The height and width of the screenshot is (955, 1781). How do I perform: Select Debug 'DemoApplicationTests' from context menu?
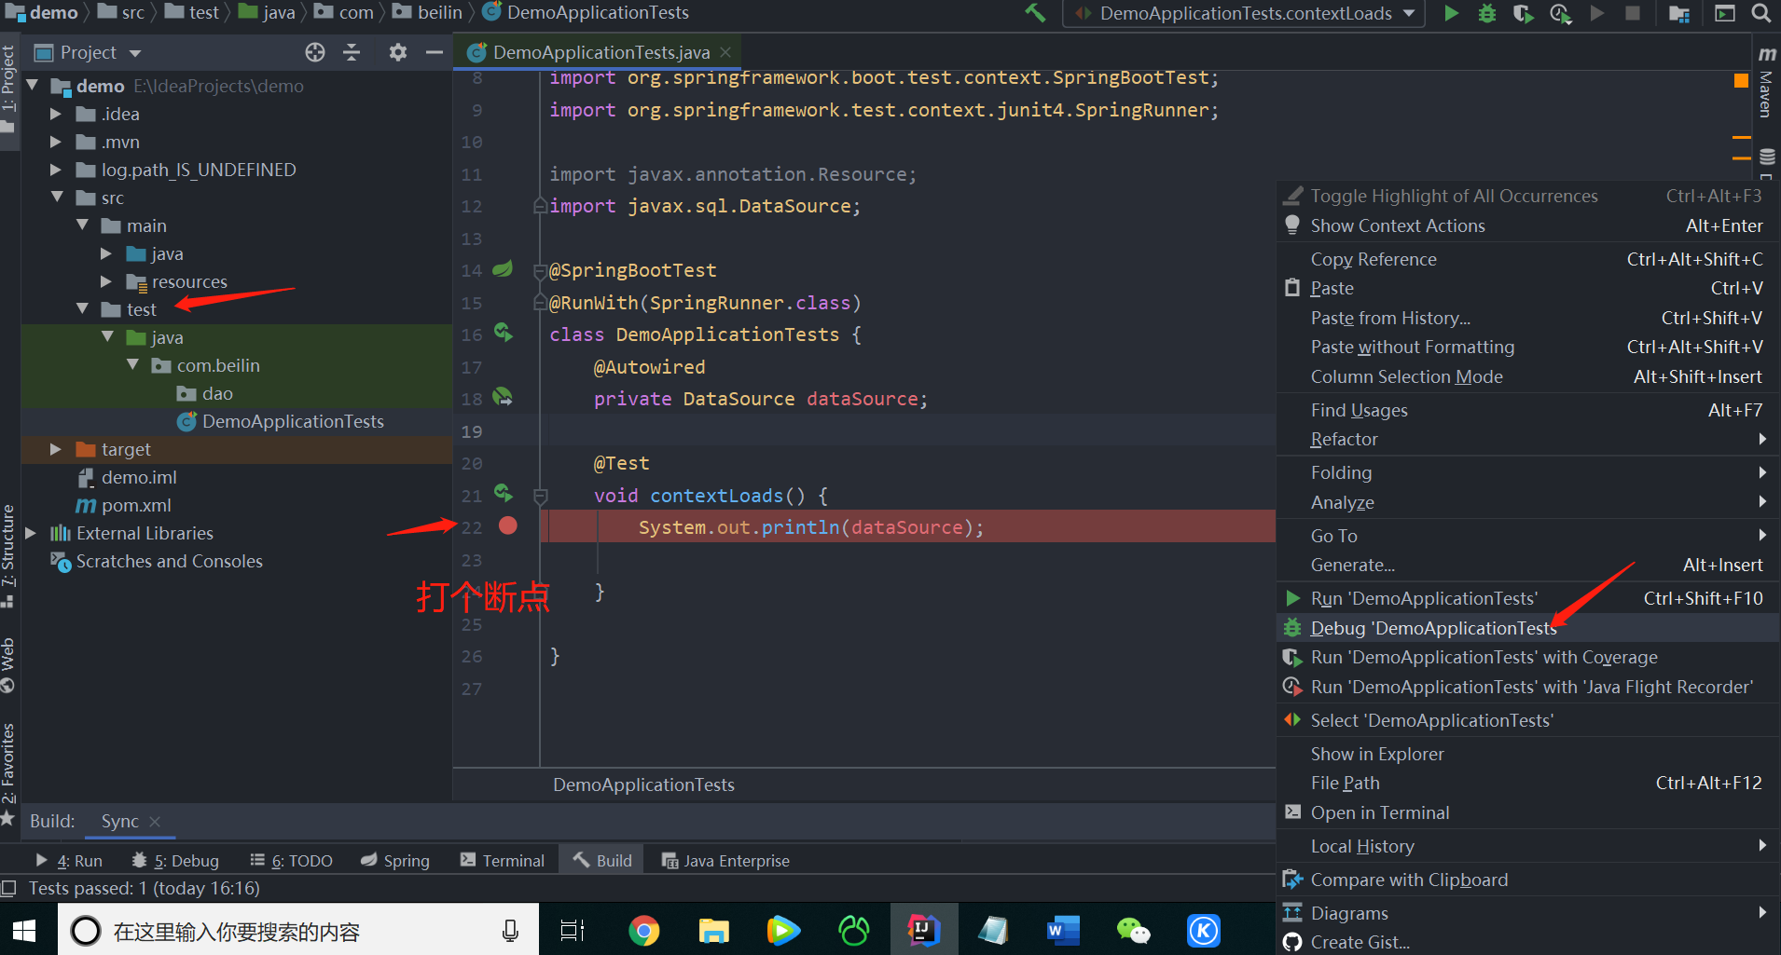click(x=1527, y=628)
